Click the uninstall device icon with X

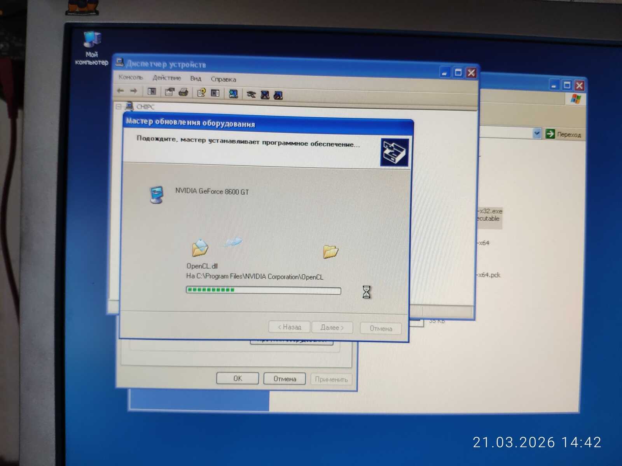pyautogui.click(x=265, y=95)
